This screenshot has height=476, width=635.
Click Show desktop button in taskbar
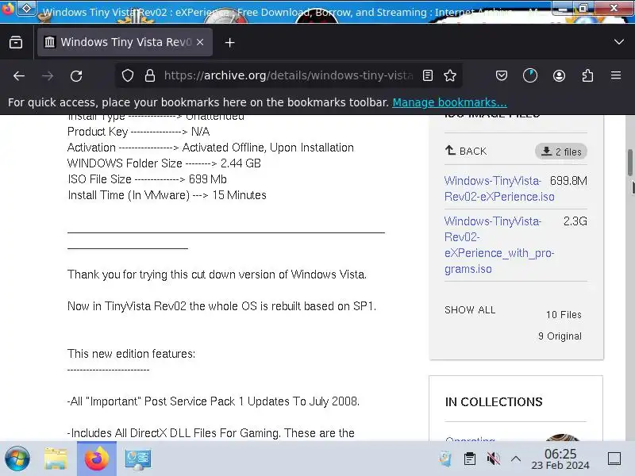(614, 459)
